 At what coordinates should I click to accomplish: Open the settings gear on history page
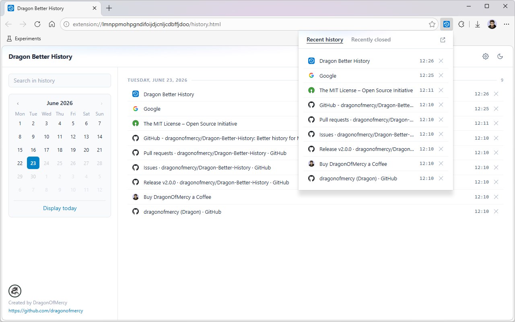pos(486,56)
